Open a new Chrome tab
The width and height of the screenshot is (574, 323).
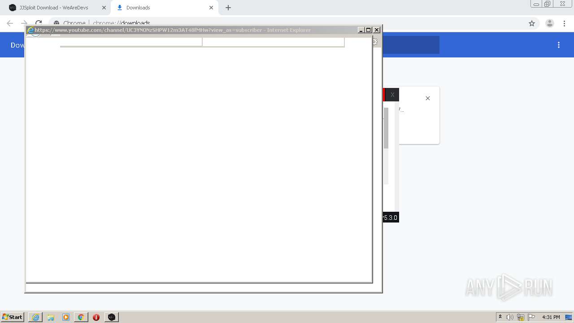(x=228, y=8)
